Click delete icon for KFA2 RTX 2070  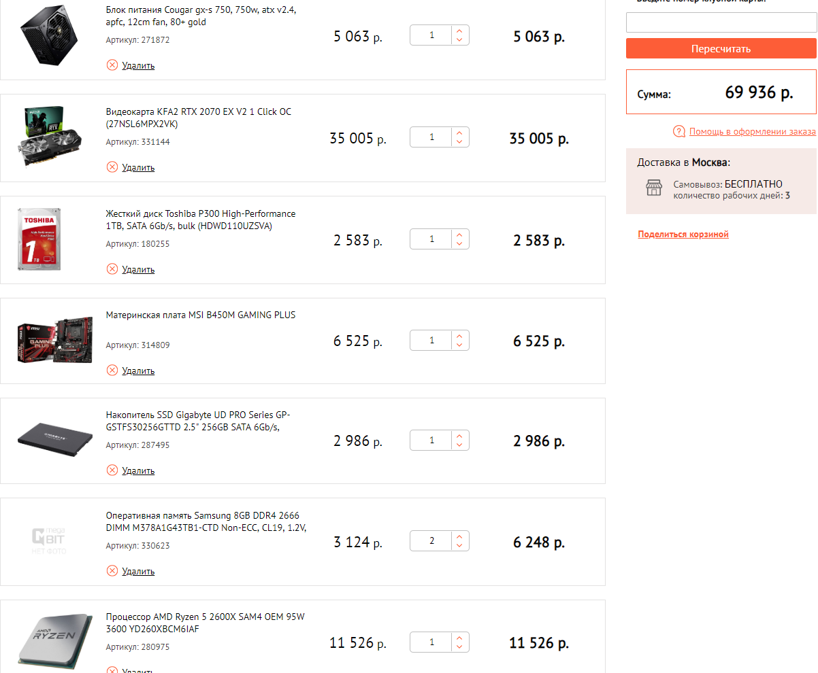tap(112, 167)
